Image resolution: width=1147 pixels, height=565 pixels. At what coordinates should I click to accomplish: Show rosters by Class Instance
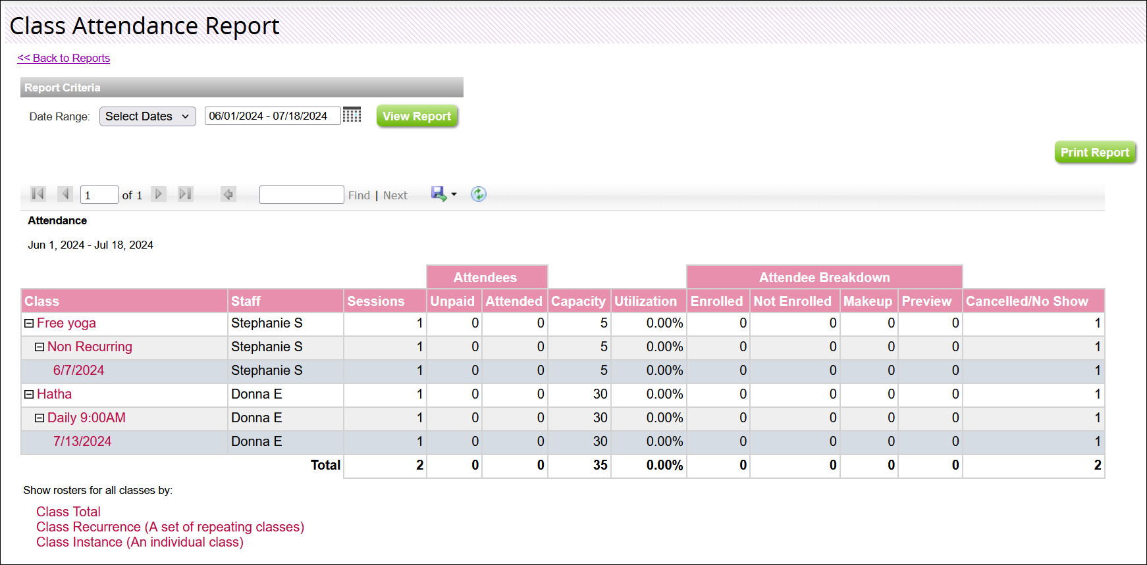[140, 542]
